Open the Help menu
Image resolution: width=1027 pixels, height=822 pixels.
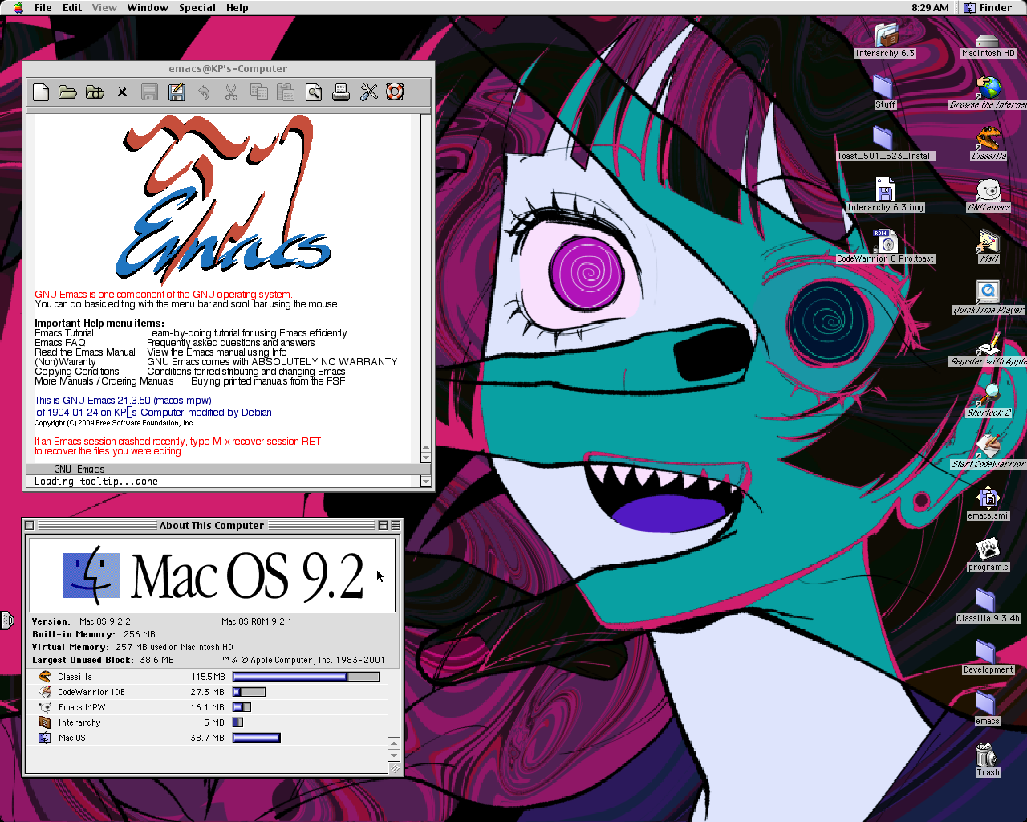tap(237, 7)
